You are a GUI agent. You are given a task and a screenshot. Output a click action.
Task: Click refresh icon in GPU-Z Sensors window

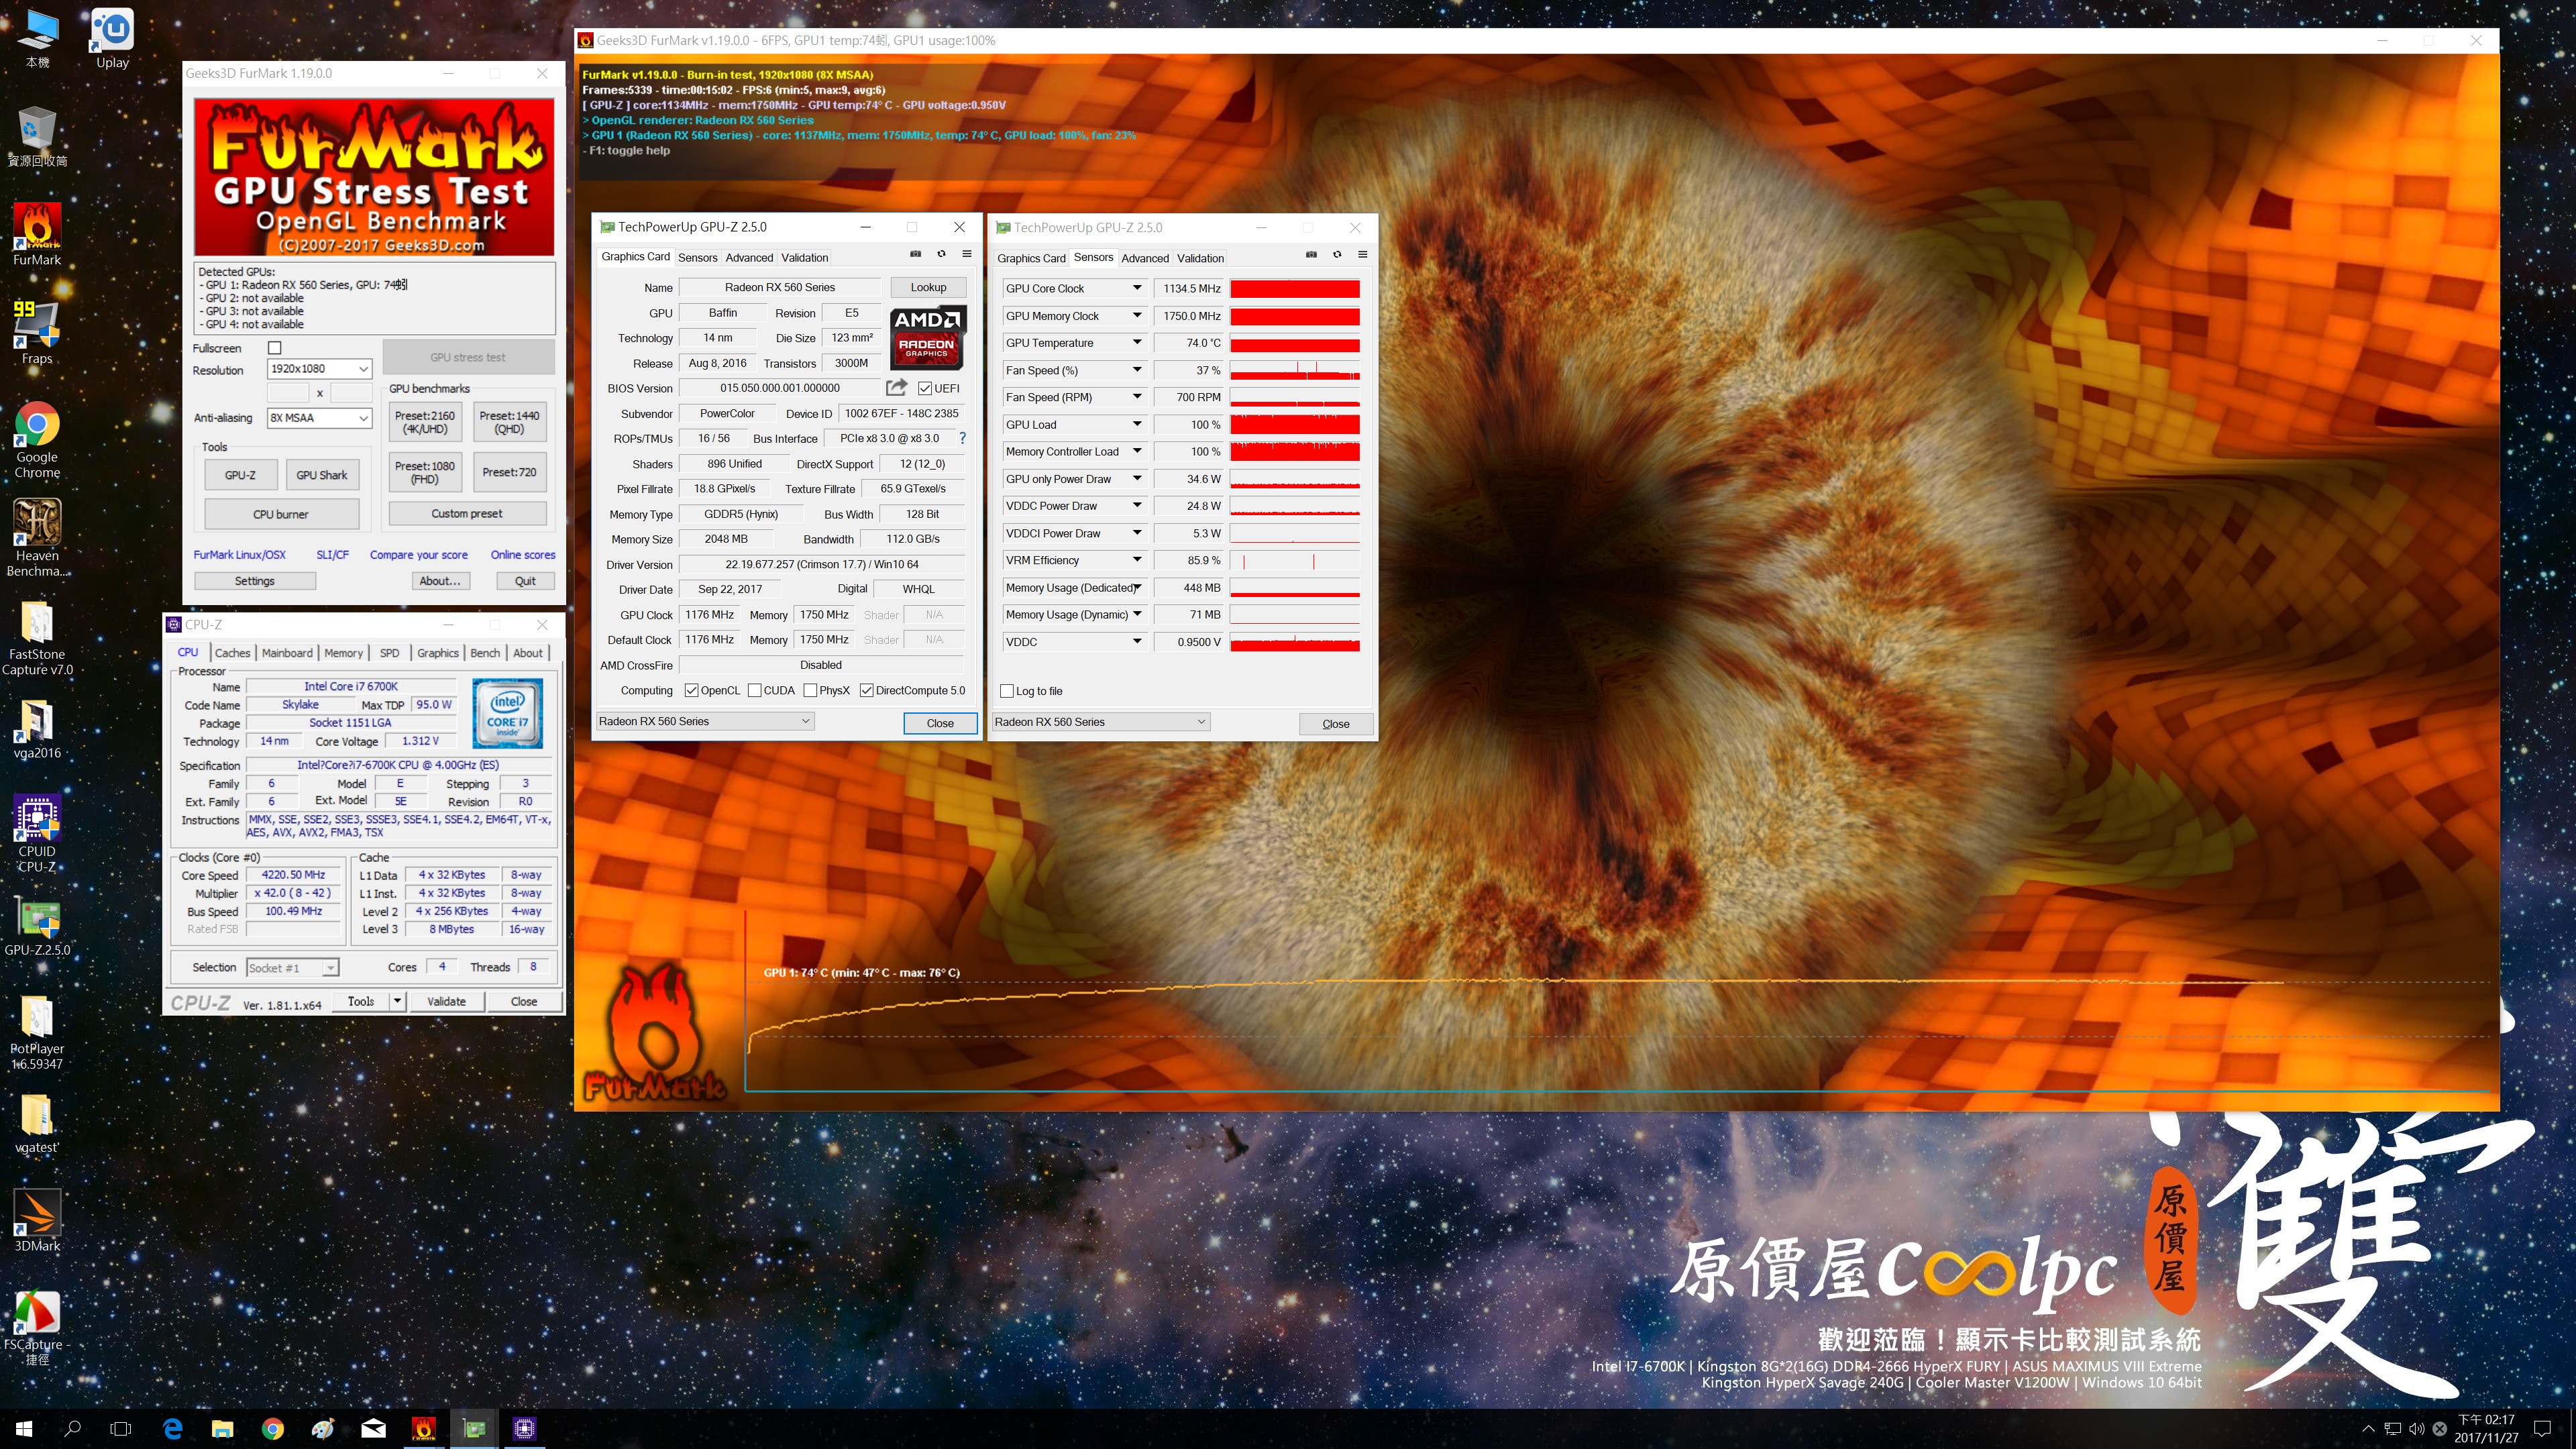click(x=1337, y=254)
